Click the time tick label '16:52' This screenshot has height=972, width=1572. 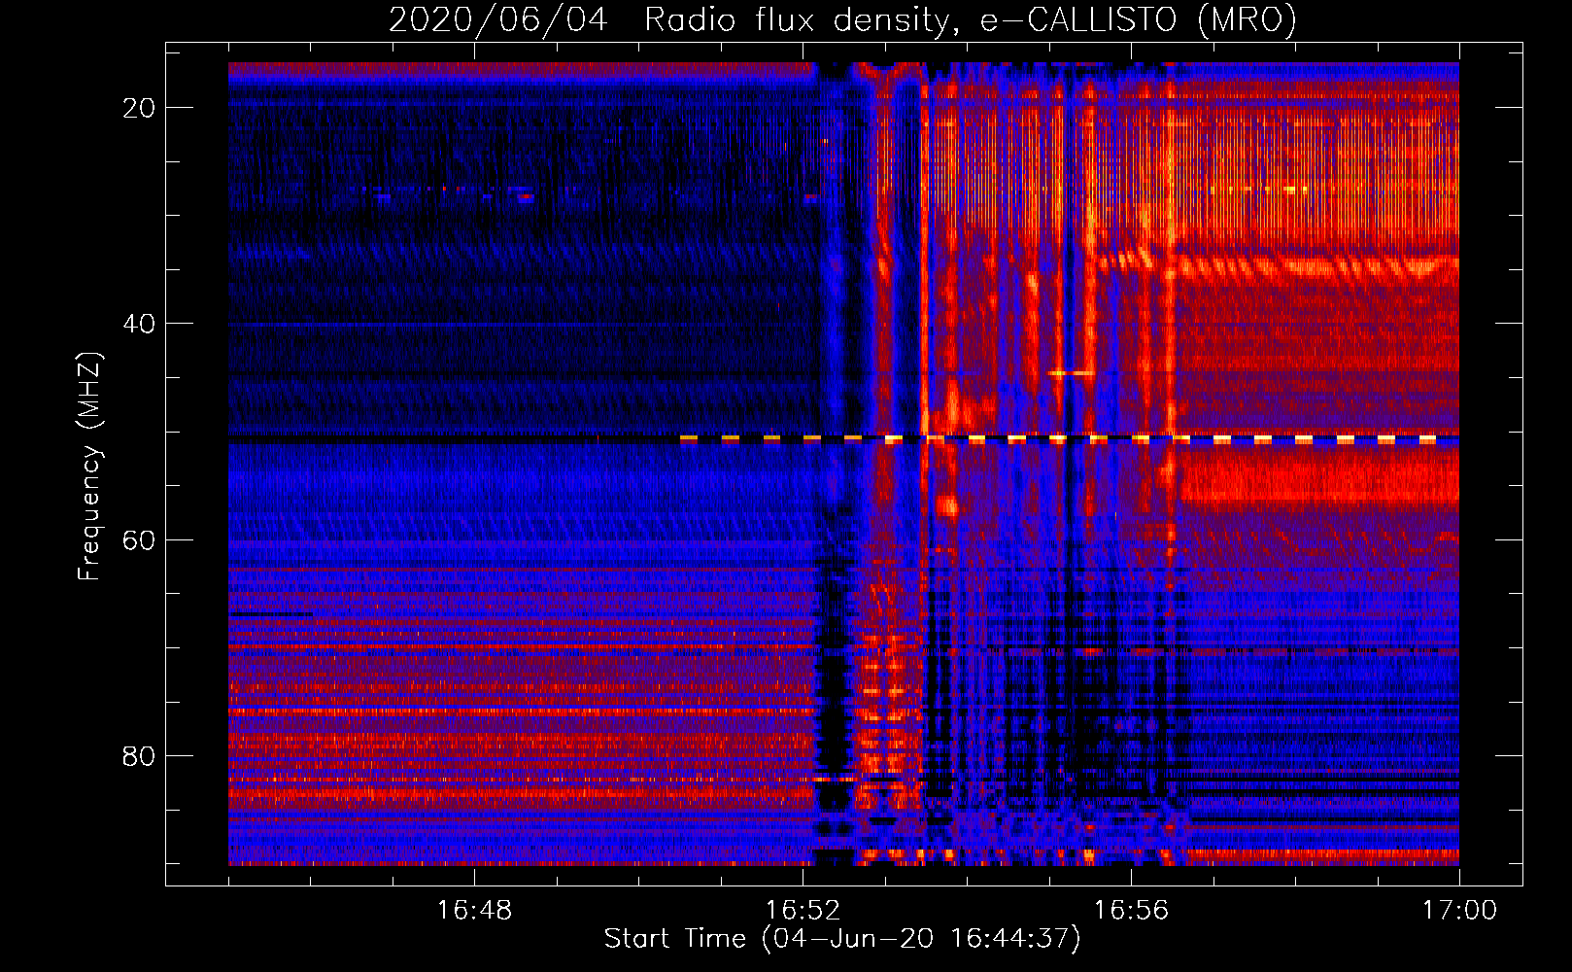[x=803, y=911]
